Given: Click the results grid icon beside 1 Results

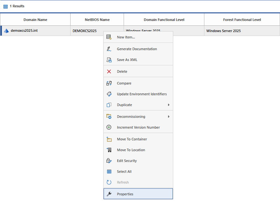Looking at the screenshot, I should point(5,6).
